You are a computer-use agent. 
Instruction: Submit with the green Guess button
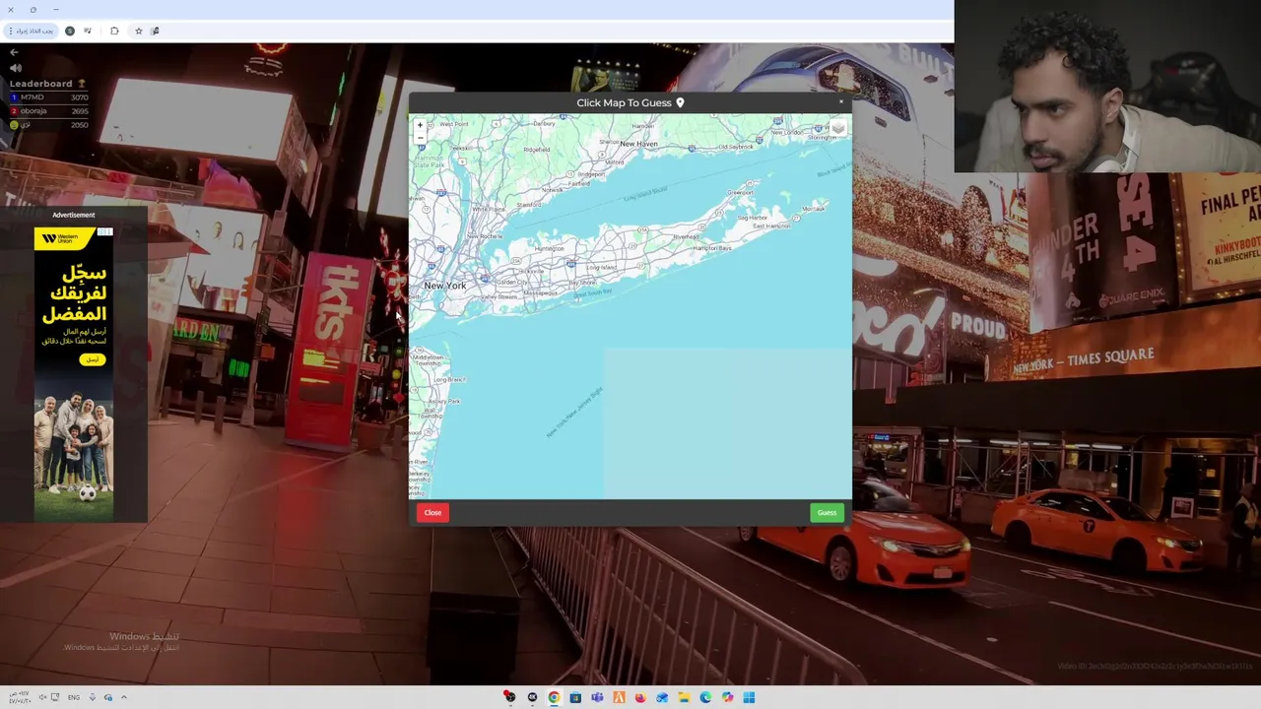pos(827,512)
